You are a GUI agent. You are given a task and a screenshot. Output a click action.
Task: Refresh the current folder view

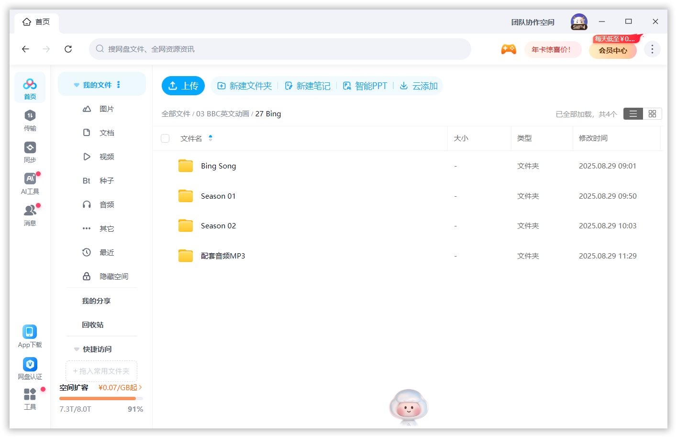68,49
